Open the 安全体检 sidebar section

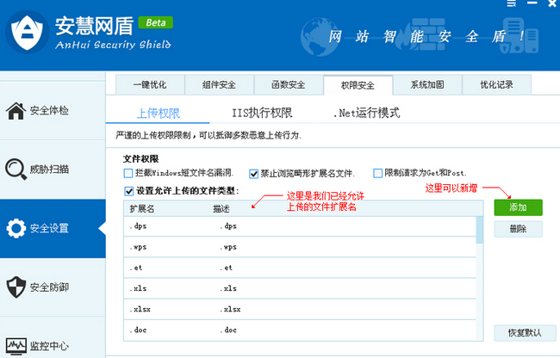(x=53, y=111)
